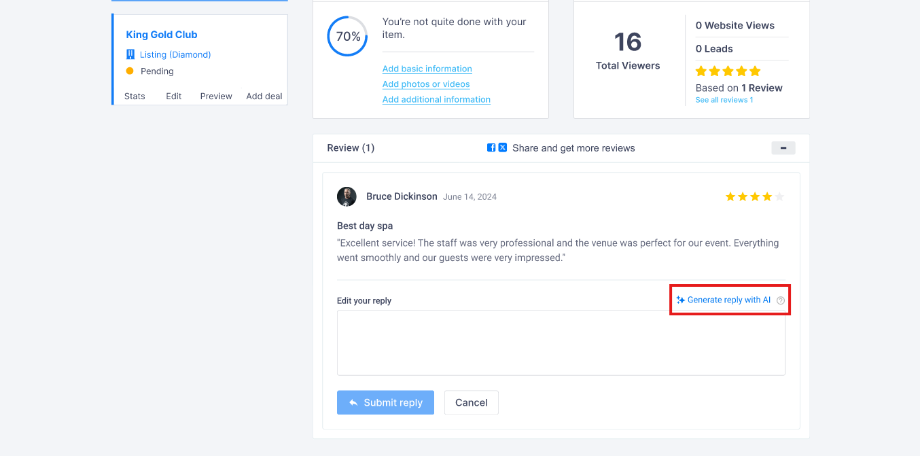
Task: Collapse the Review section with minus button
Action: pos(783,147)
